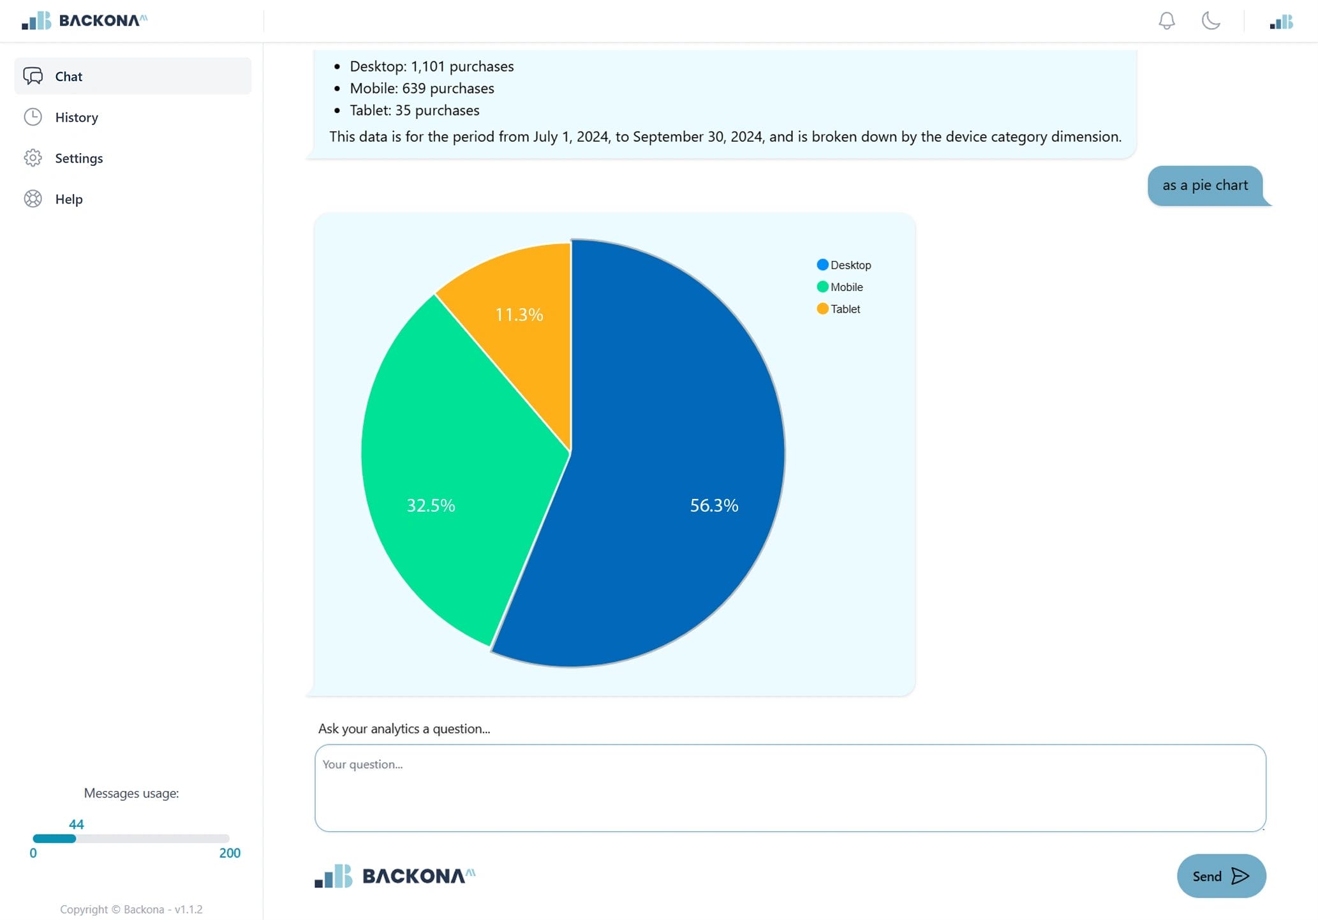Click the Help lifebuoy icon
Screen dimensions: 1318x920
tap(33, 199)
